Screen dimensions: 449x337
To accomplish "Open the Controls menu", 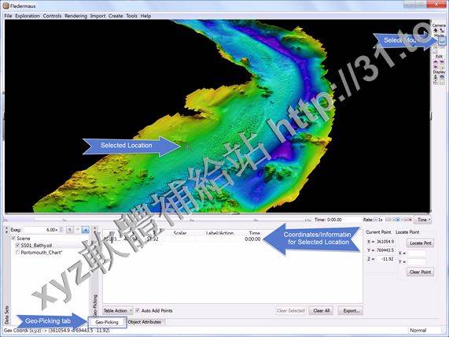I will tap(52, 16).
